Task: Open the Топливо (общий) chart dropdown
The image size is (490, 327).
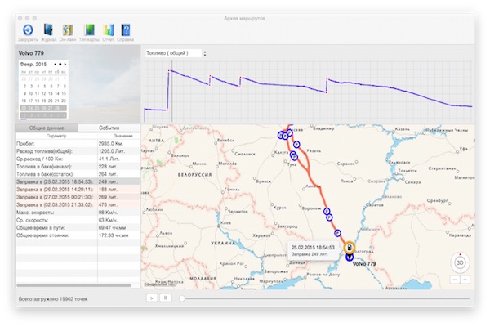Action: (176, 53)
